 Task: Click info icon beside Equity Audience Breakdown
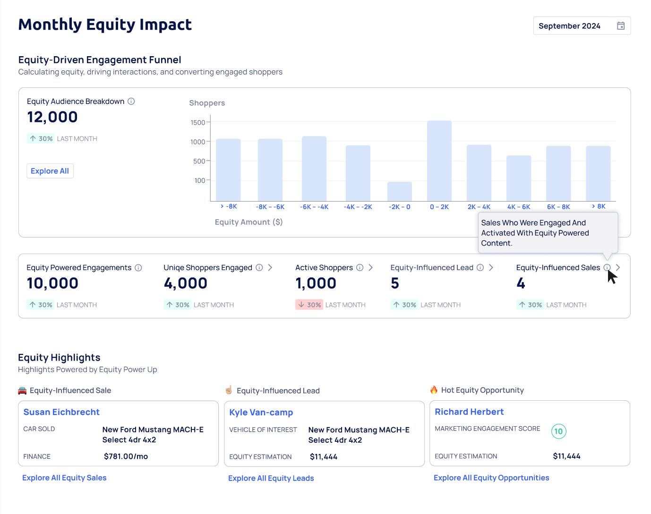coord(131,101)
